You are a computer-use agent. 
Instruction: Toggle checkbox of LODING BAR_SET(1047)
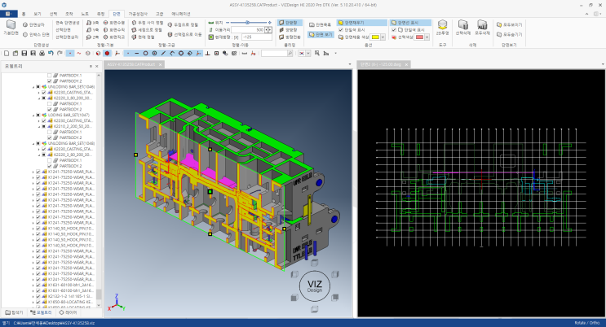point(38,115)
